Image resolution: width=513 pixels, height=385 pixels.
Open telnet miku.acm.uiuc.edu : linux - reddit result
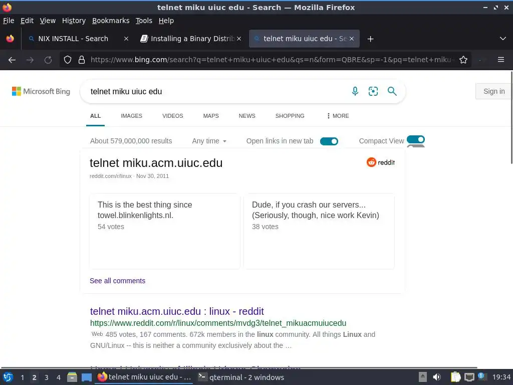pyautogui.click(x=177, y=311)
